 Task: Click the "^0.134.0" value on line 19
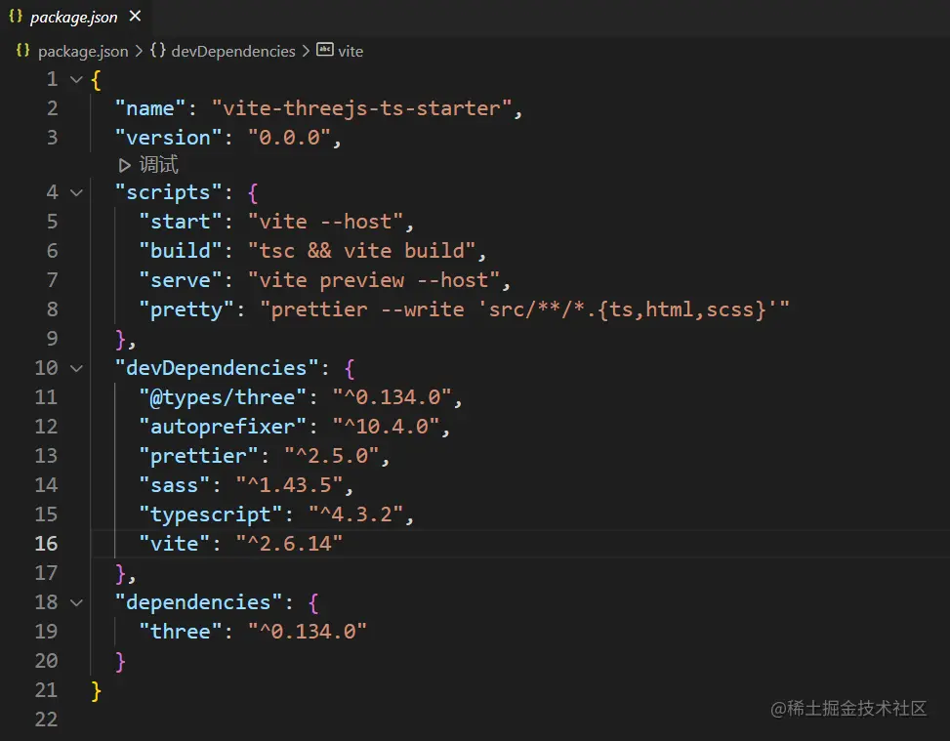click(308, 632)
